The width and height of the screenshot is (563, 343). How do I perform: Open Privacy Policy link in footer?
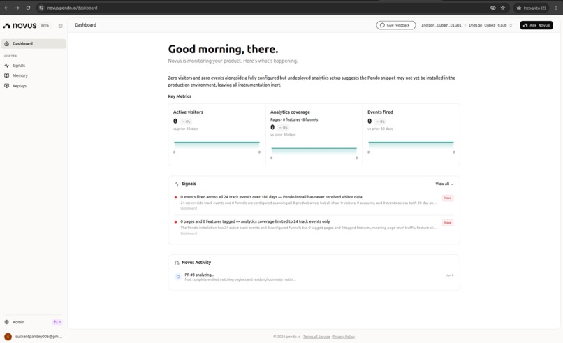click(344, 337)
